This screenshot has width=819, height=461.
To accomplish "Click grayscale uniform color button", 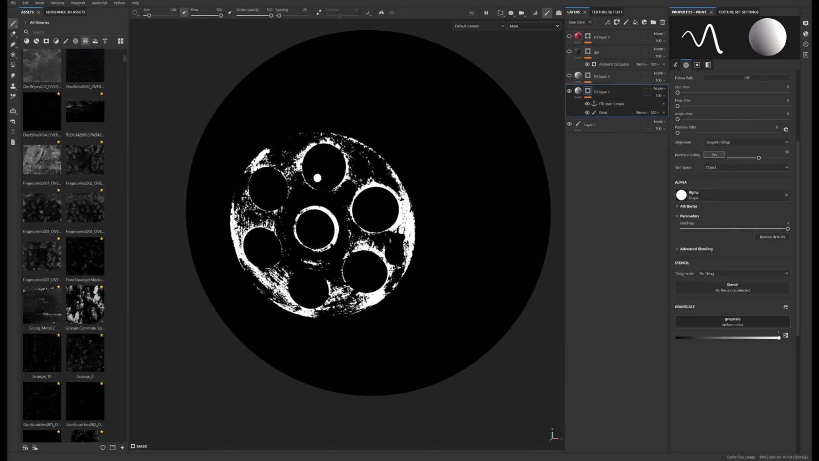I will coord(732,322).
